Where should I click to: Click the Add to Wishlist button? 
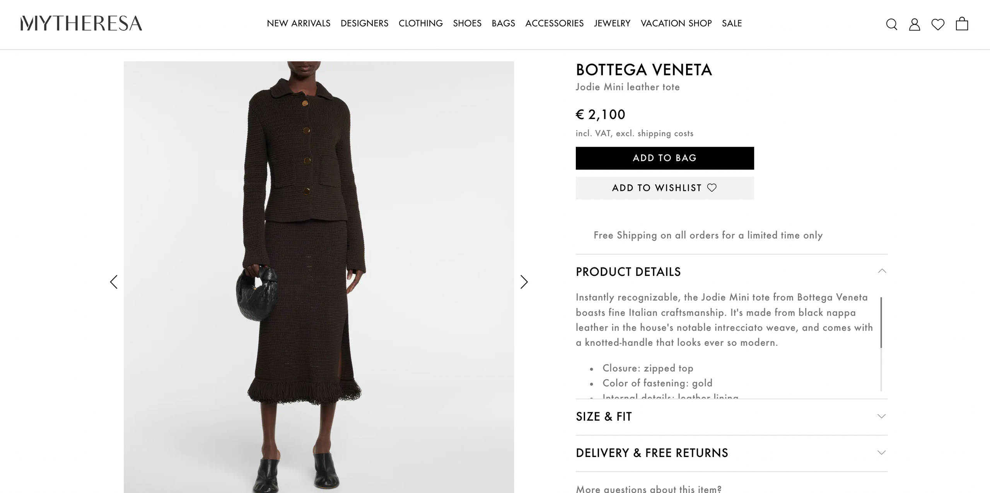coord(664,188)
